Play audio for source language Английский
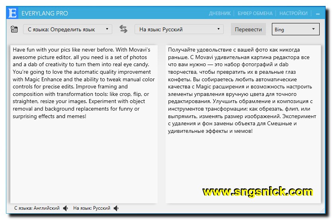 coord(65,209)
